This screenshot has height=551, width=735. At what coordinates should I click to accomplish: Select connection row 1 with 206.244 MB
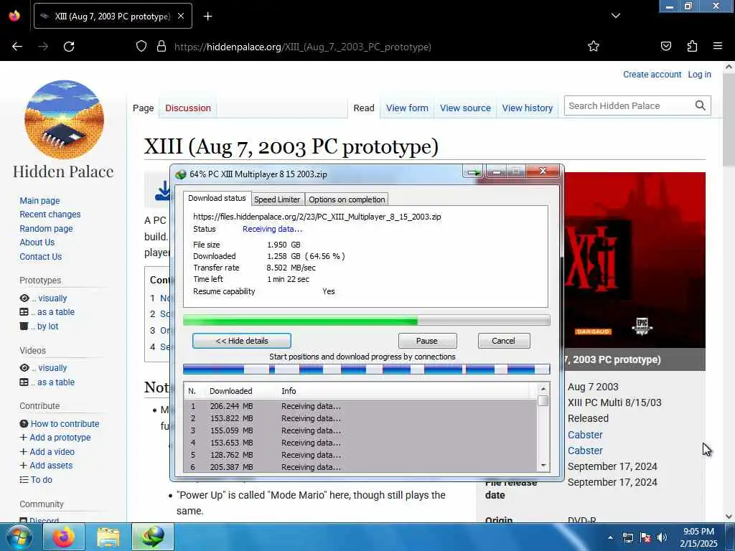(360, 406)
